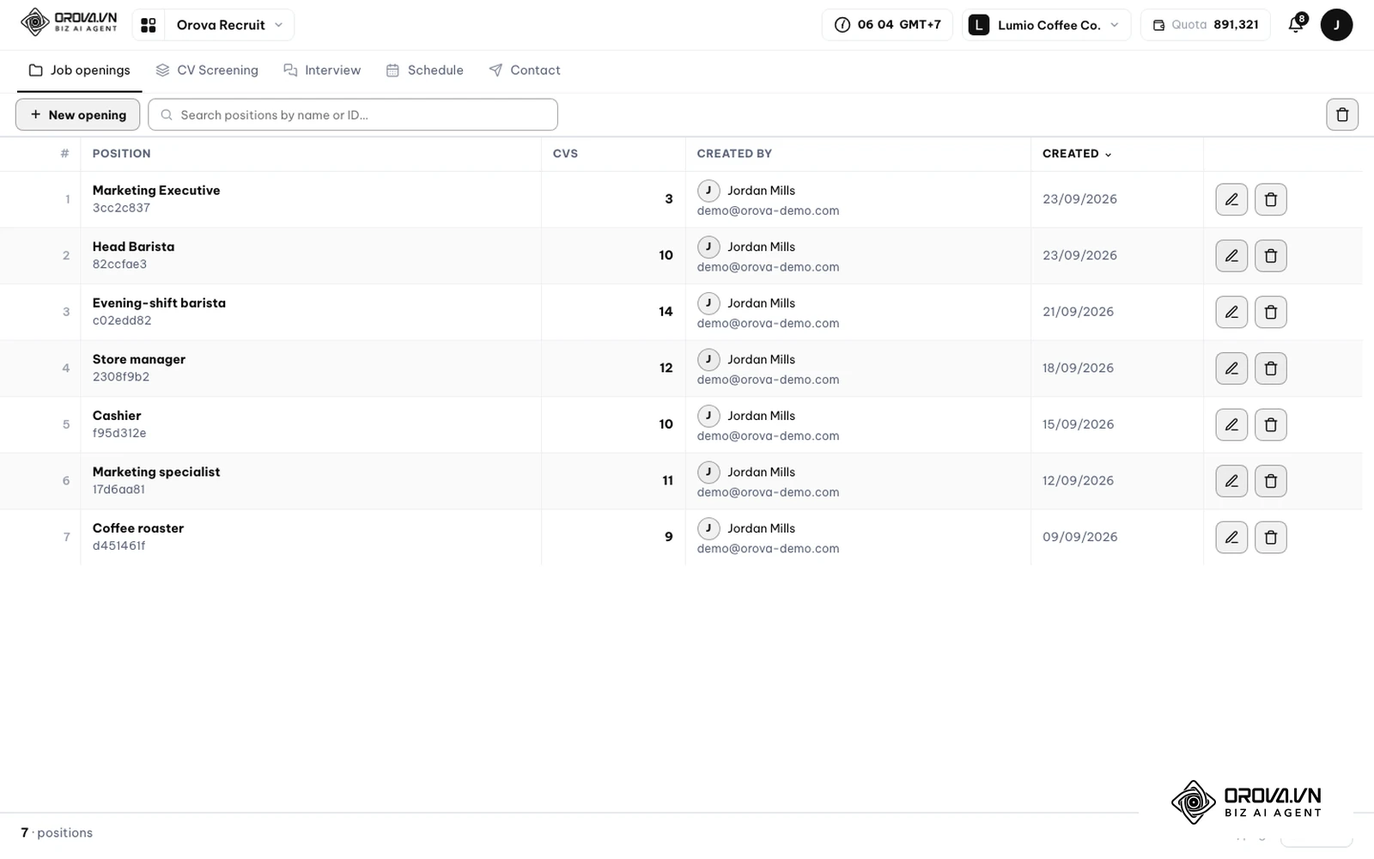Open the Marketing specialist position row
1374x859 pixels.
point(681,481)
